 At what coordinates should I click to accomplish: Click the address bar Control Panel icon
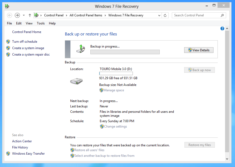36,15
